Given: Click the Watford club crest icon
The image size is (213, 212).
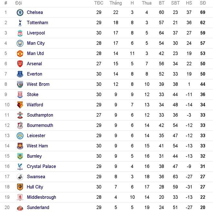Looking at the screenshot, I should pyautogui.click(x=20, y=105).
